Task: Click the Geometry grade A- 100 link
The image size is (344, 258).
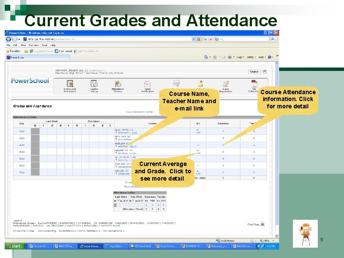Action: click(x=198, y=152)
